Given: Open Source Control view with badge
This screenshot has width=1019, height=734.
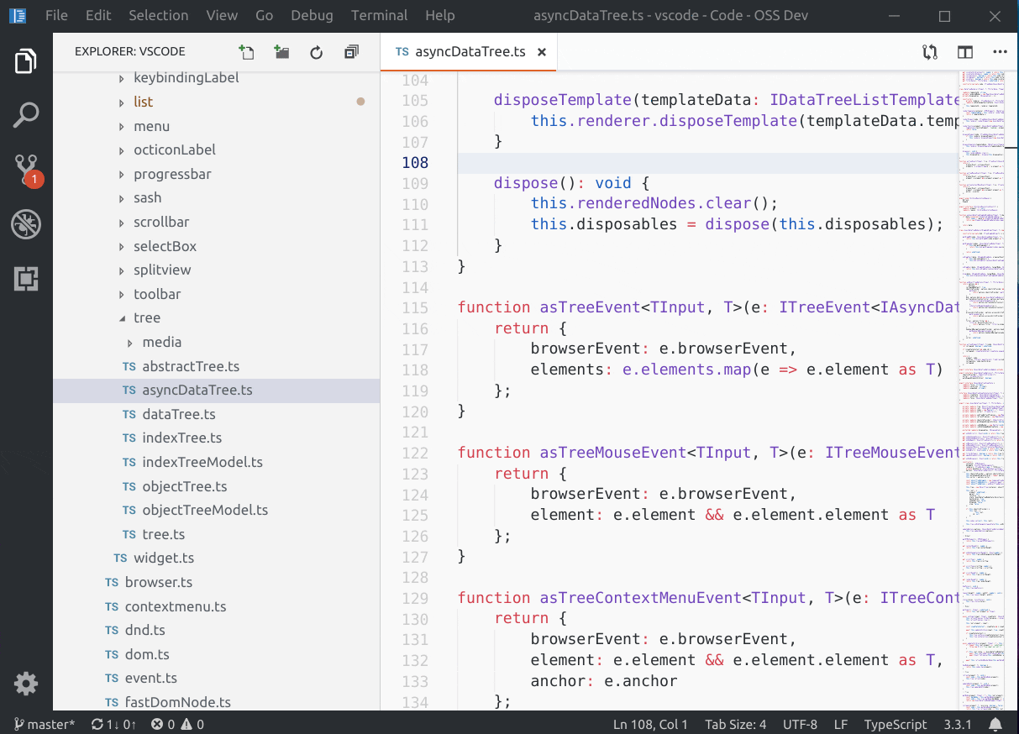Looking at the screenshot, I should click(x=26, y=170).
